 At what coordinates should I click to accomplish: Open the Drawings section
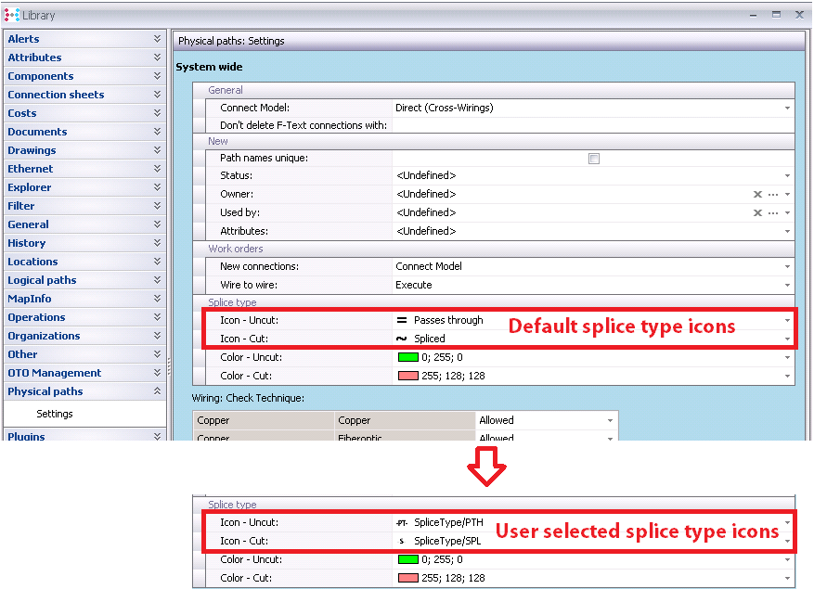(84, 150)
